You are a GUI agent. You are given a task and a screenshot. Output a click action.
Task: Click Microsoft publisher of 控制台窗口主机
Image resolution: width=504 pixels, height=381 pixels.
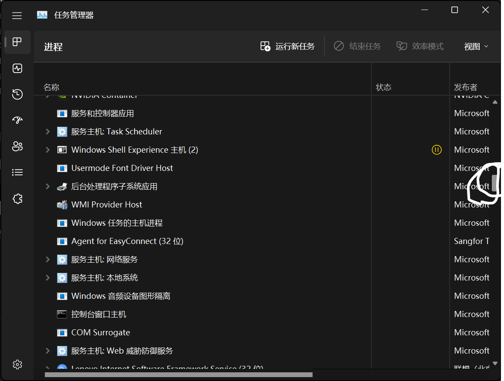pyautogui.click(x=471, y=314)
